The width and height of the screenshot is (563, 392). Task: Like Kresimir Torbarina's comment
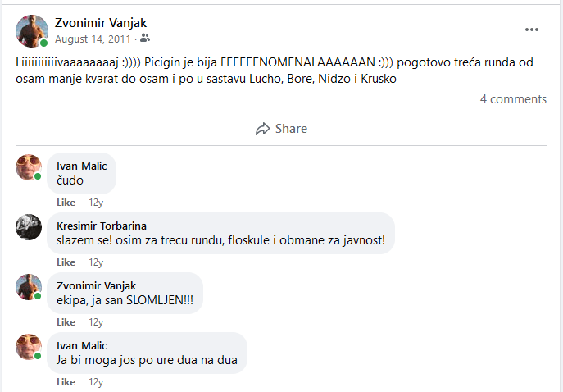[66, 262]
